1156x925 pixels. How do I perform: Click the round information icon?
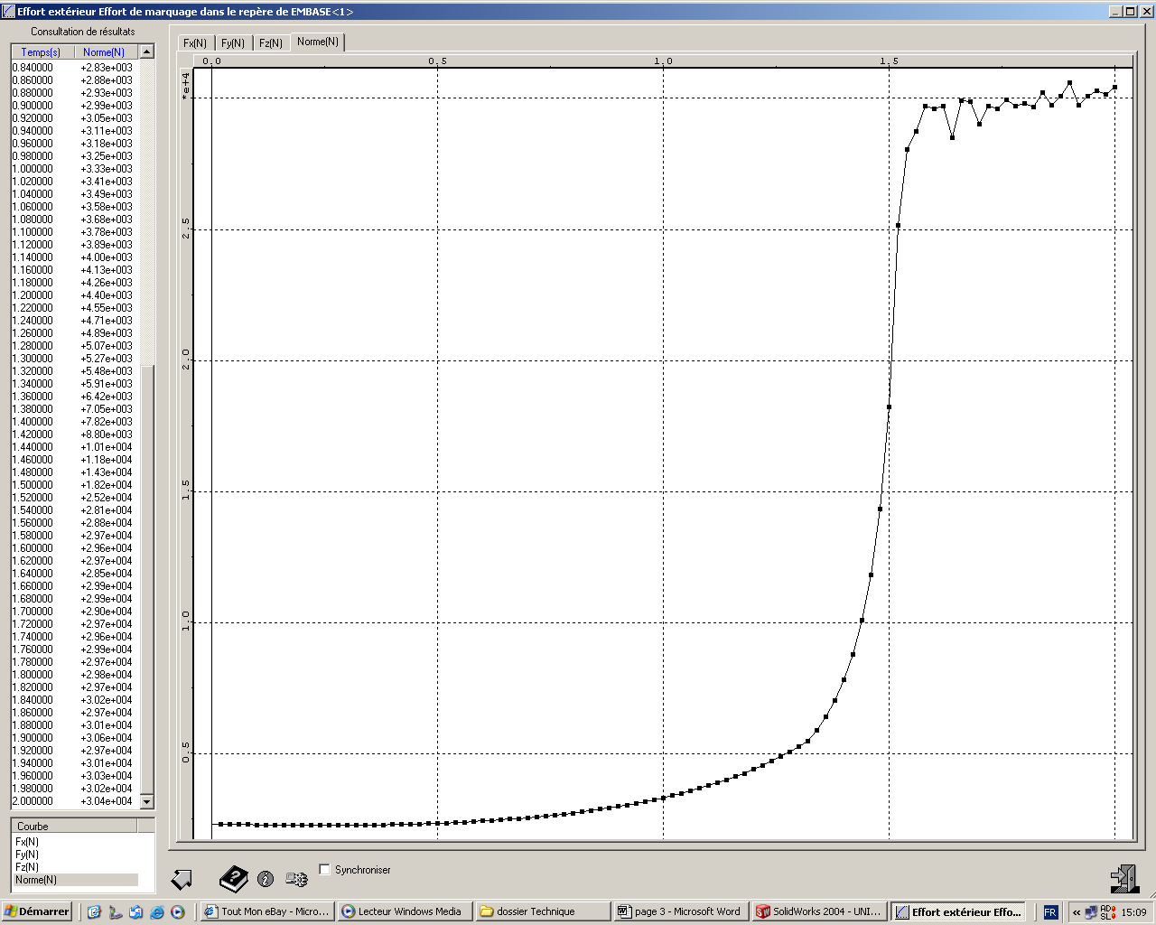266,879
